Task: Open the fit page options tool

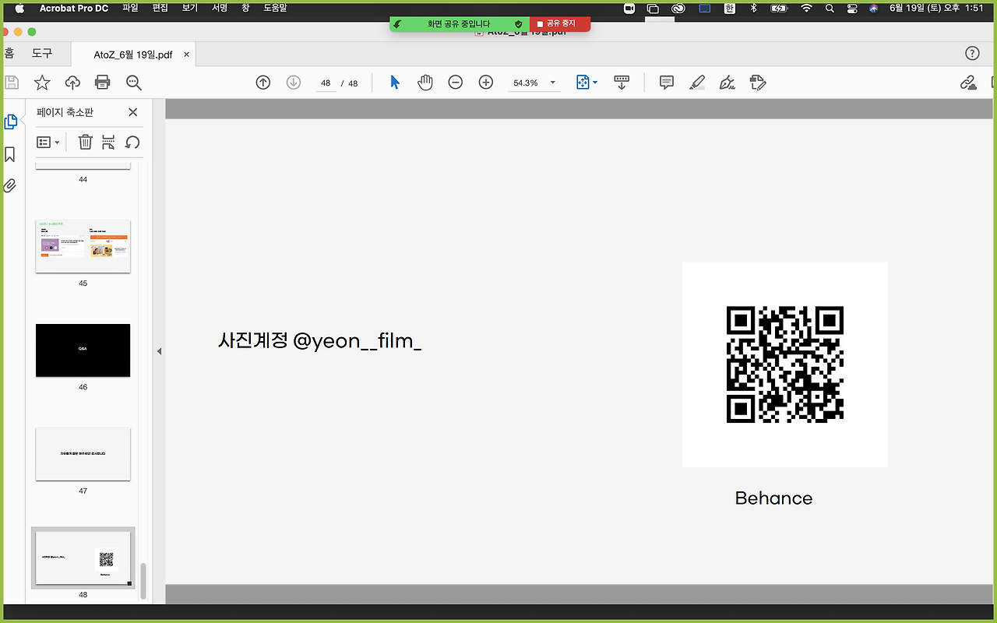Action: [x=586, y=83]
